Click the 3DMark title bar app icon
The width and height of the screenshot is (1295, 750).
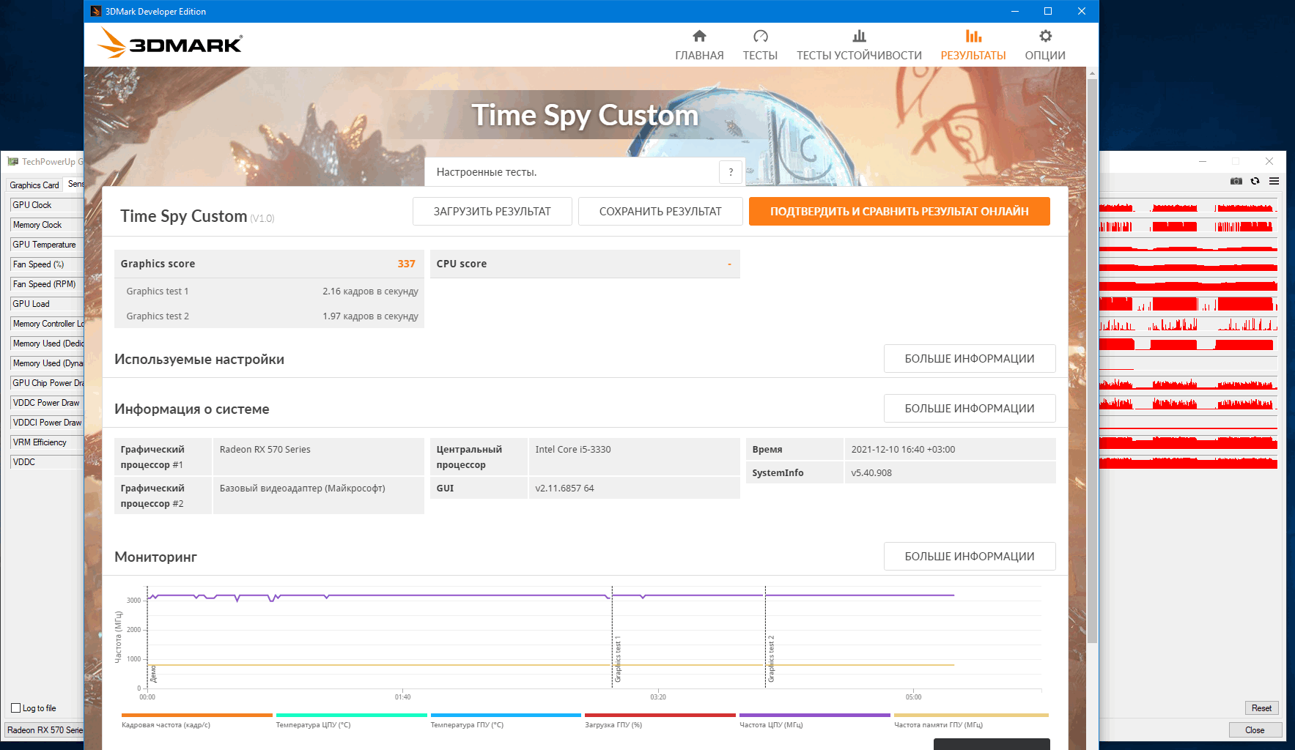click(x=96, y=11)
